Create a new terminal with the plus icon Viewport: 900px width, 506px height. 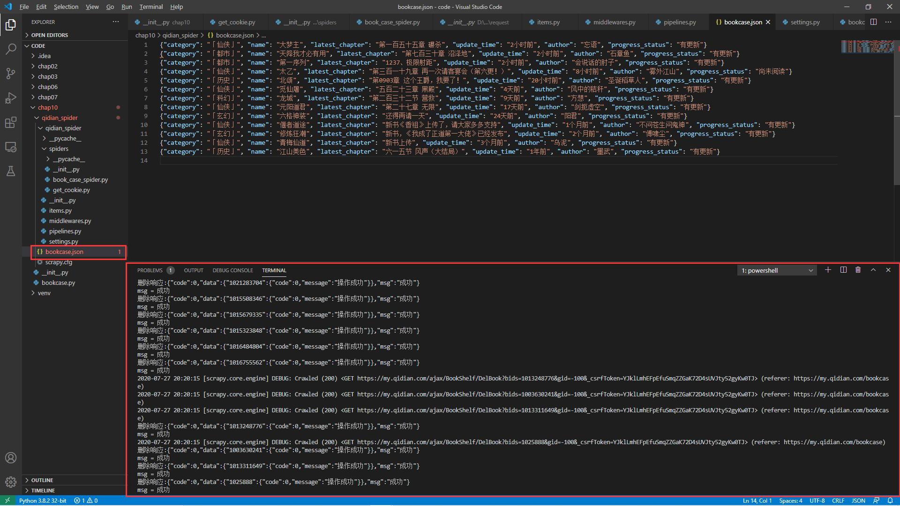828,270
